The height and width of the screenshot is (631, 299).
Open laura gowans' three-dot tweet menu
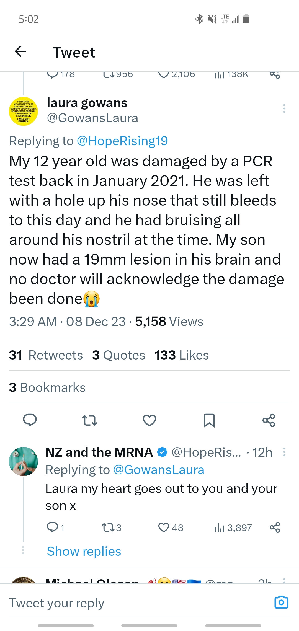click(284, 108)
